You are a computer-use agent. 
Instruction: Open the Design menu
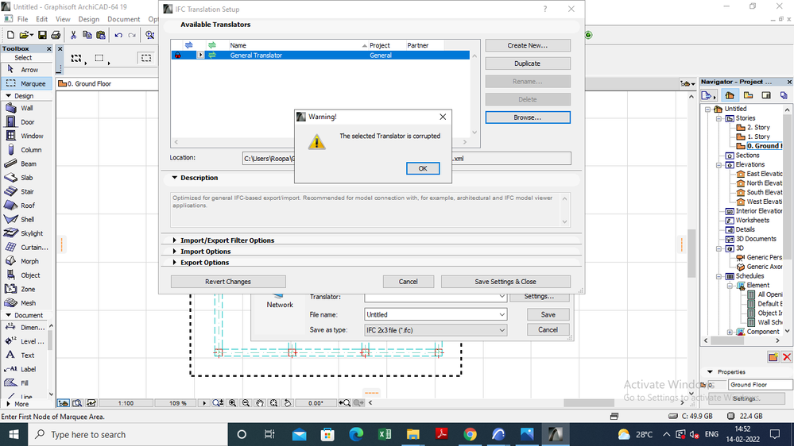pos(88,19)
